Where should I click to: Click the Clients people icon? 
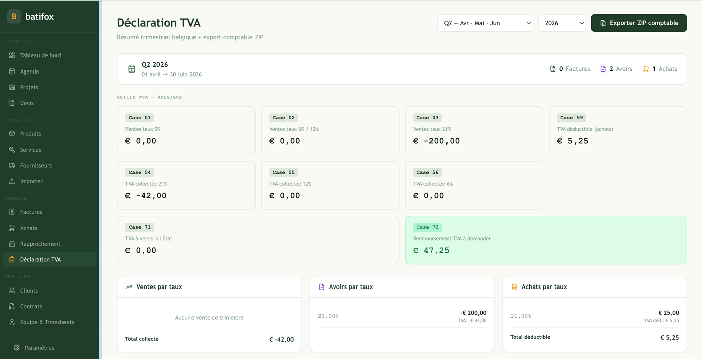click(x=12, y=291)
